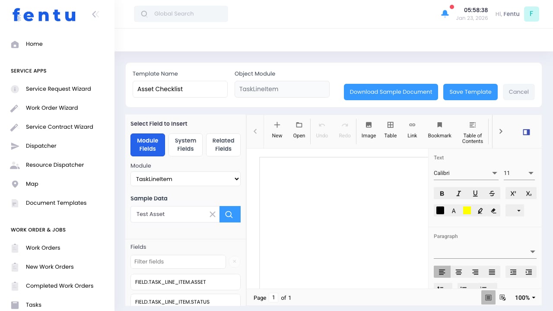Click the page number box
553x311 pixels.
pos(273,298)
